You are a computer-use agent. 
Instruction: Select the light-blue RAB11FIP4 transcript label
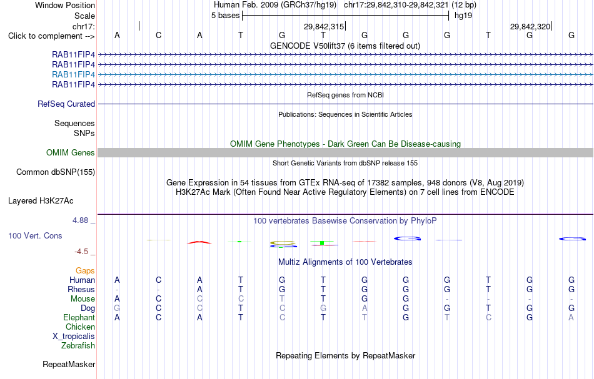[74, 74]
